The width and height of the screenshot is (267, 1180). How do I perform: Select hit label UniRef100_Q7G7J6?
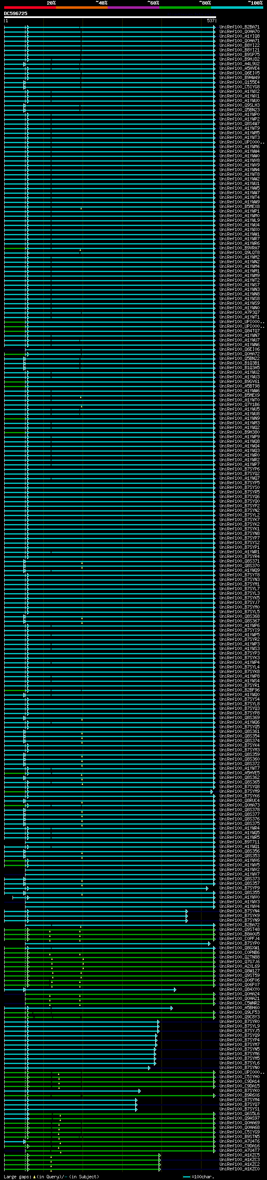point(239,961)
